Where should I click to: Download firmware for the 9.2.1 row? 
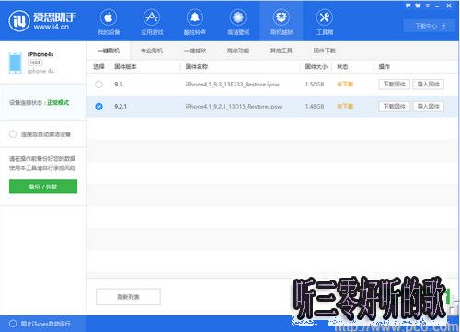pyautogui.click(x=395, y=107)
